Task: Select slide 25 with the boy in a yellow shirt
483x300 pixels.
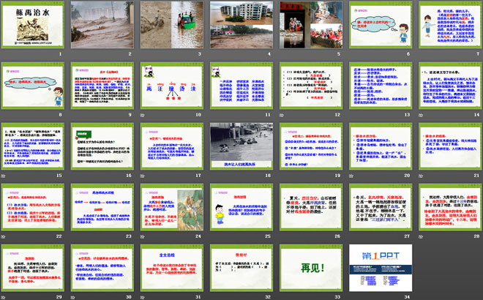Action: 241,207
